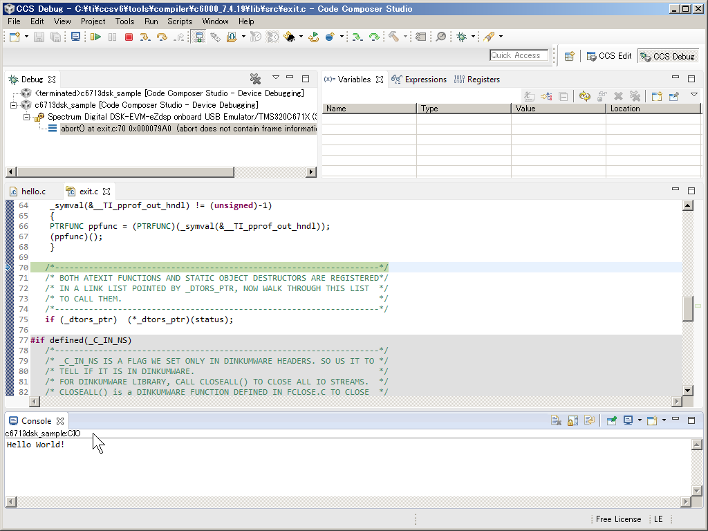This screenshot has width=708, height=531.
Task: Close the exit.c editor tab
Action: tap(106, 192)
